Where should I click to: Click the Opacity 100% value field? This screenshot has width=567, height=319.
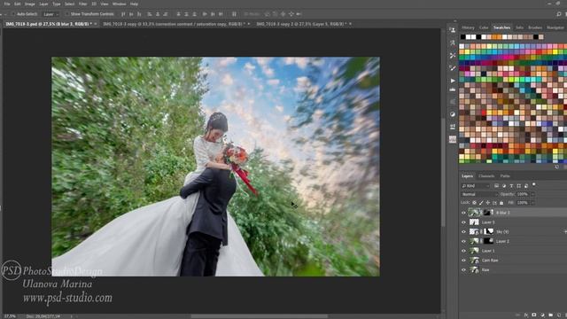point(523,194)
